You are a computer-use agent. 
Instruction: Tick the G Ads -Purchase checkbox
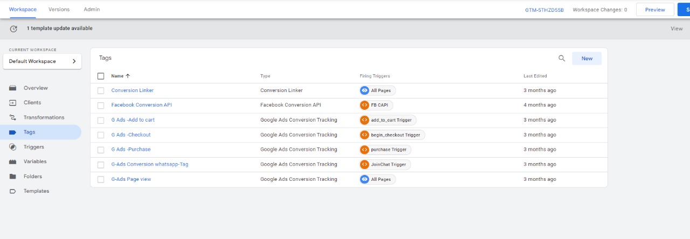(101, 150)
